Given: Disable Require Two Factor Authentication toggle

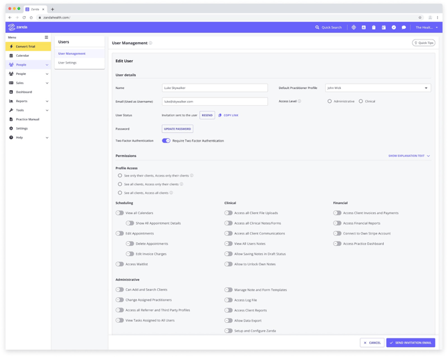Looking at the screenshot, I should (x=166, y=141).
